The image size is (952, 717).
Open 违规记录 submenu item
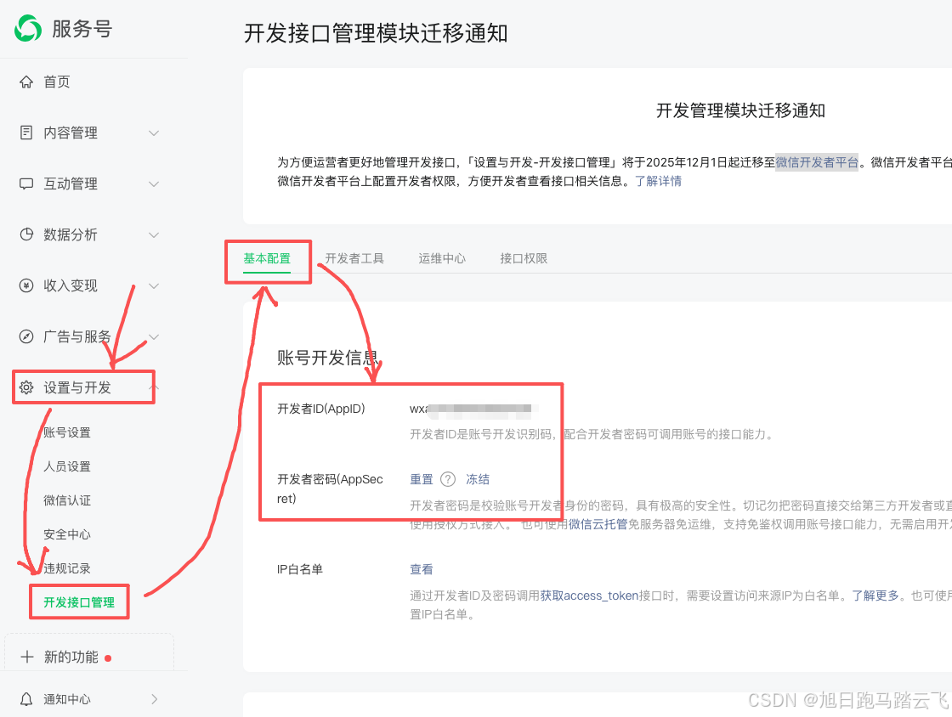click(x=67, y=568)
